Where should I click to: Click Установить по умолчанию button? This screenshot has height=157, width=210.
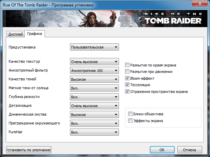pyautogui.click(x=29, y=150)
